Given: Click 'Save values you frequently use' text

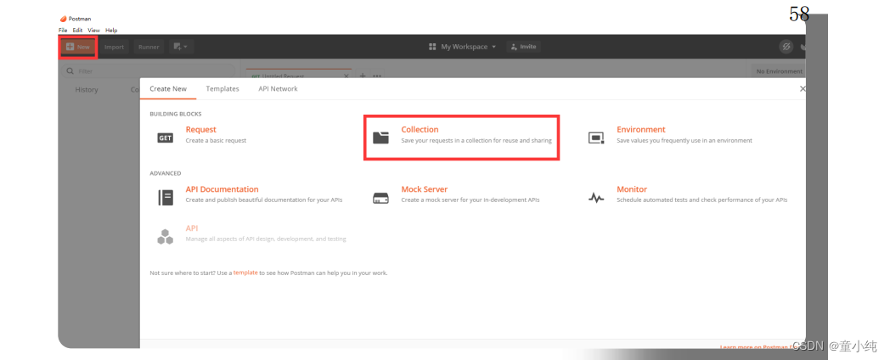Looking at the screenshot, I should pyautogui.click(x=684, y=140).
